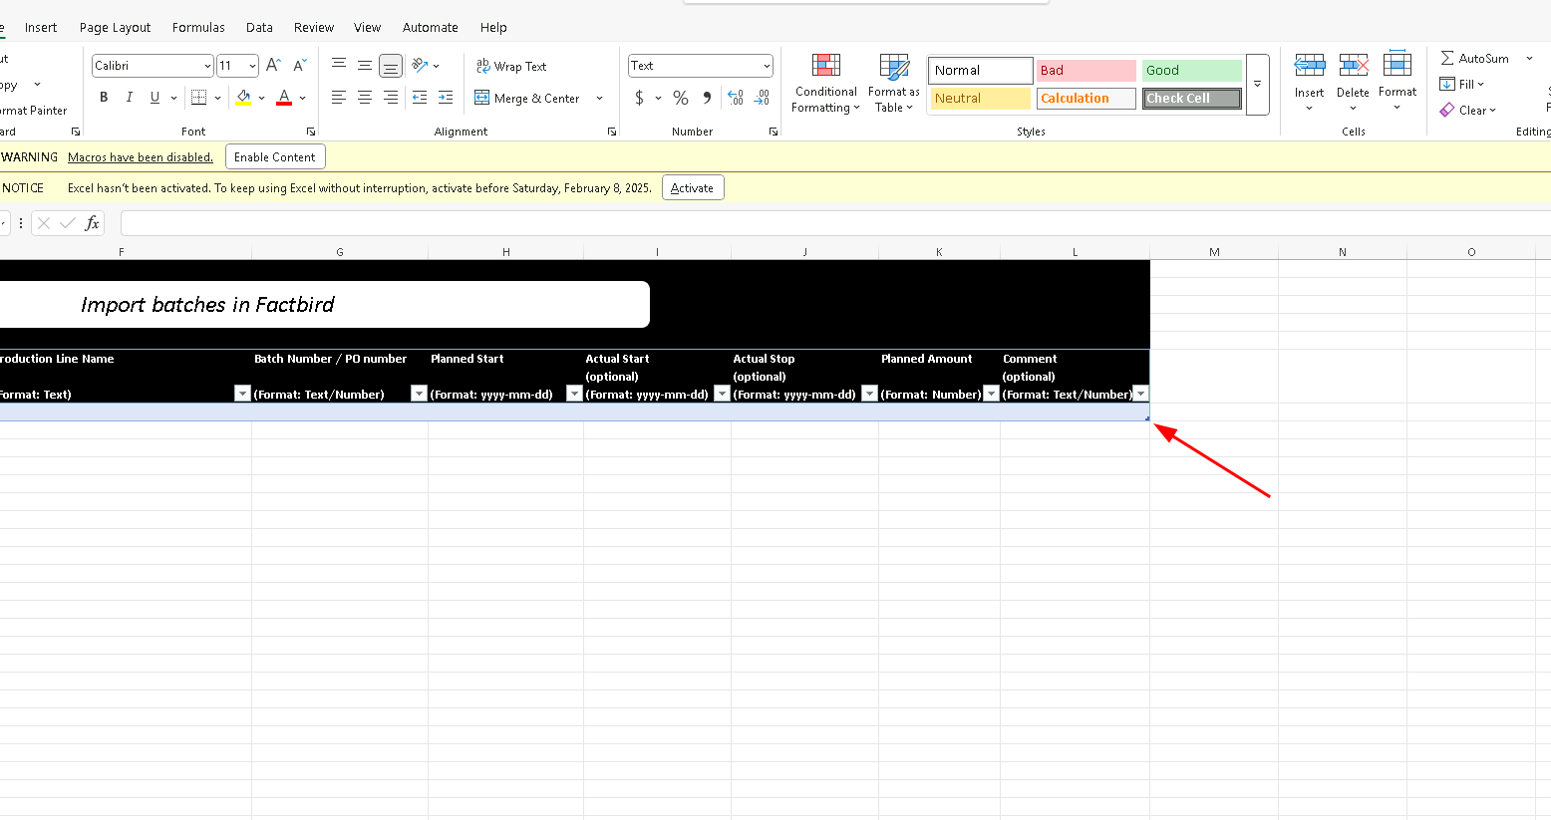This screenshot has width=1551, height=820.
Task: Open fill color dropdown arrow
Action: 262,98
